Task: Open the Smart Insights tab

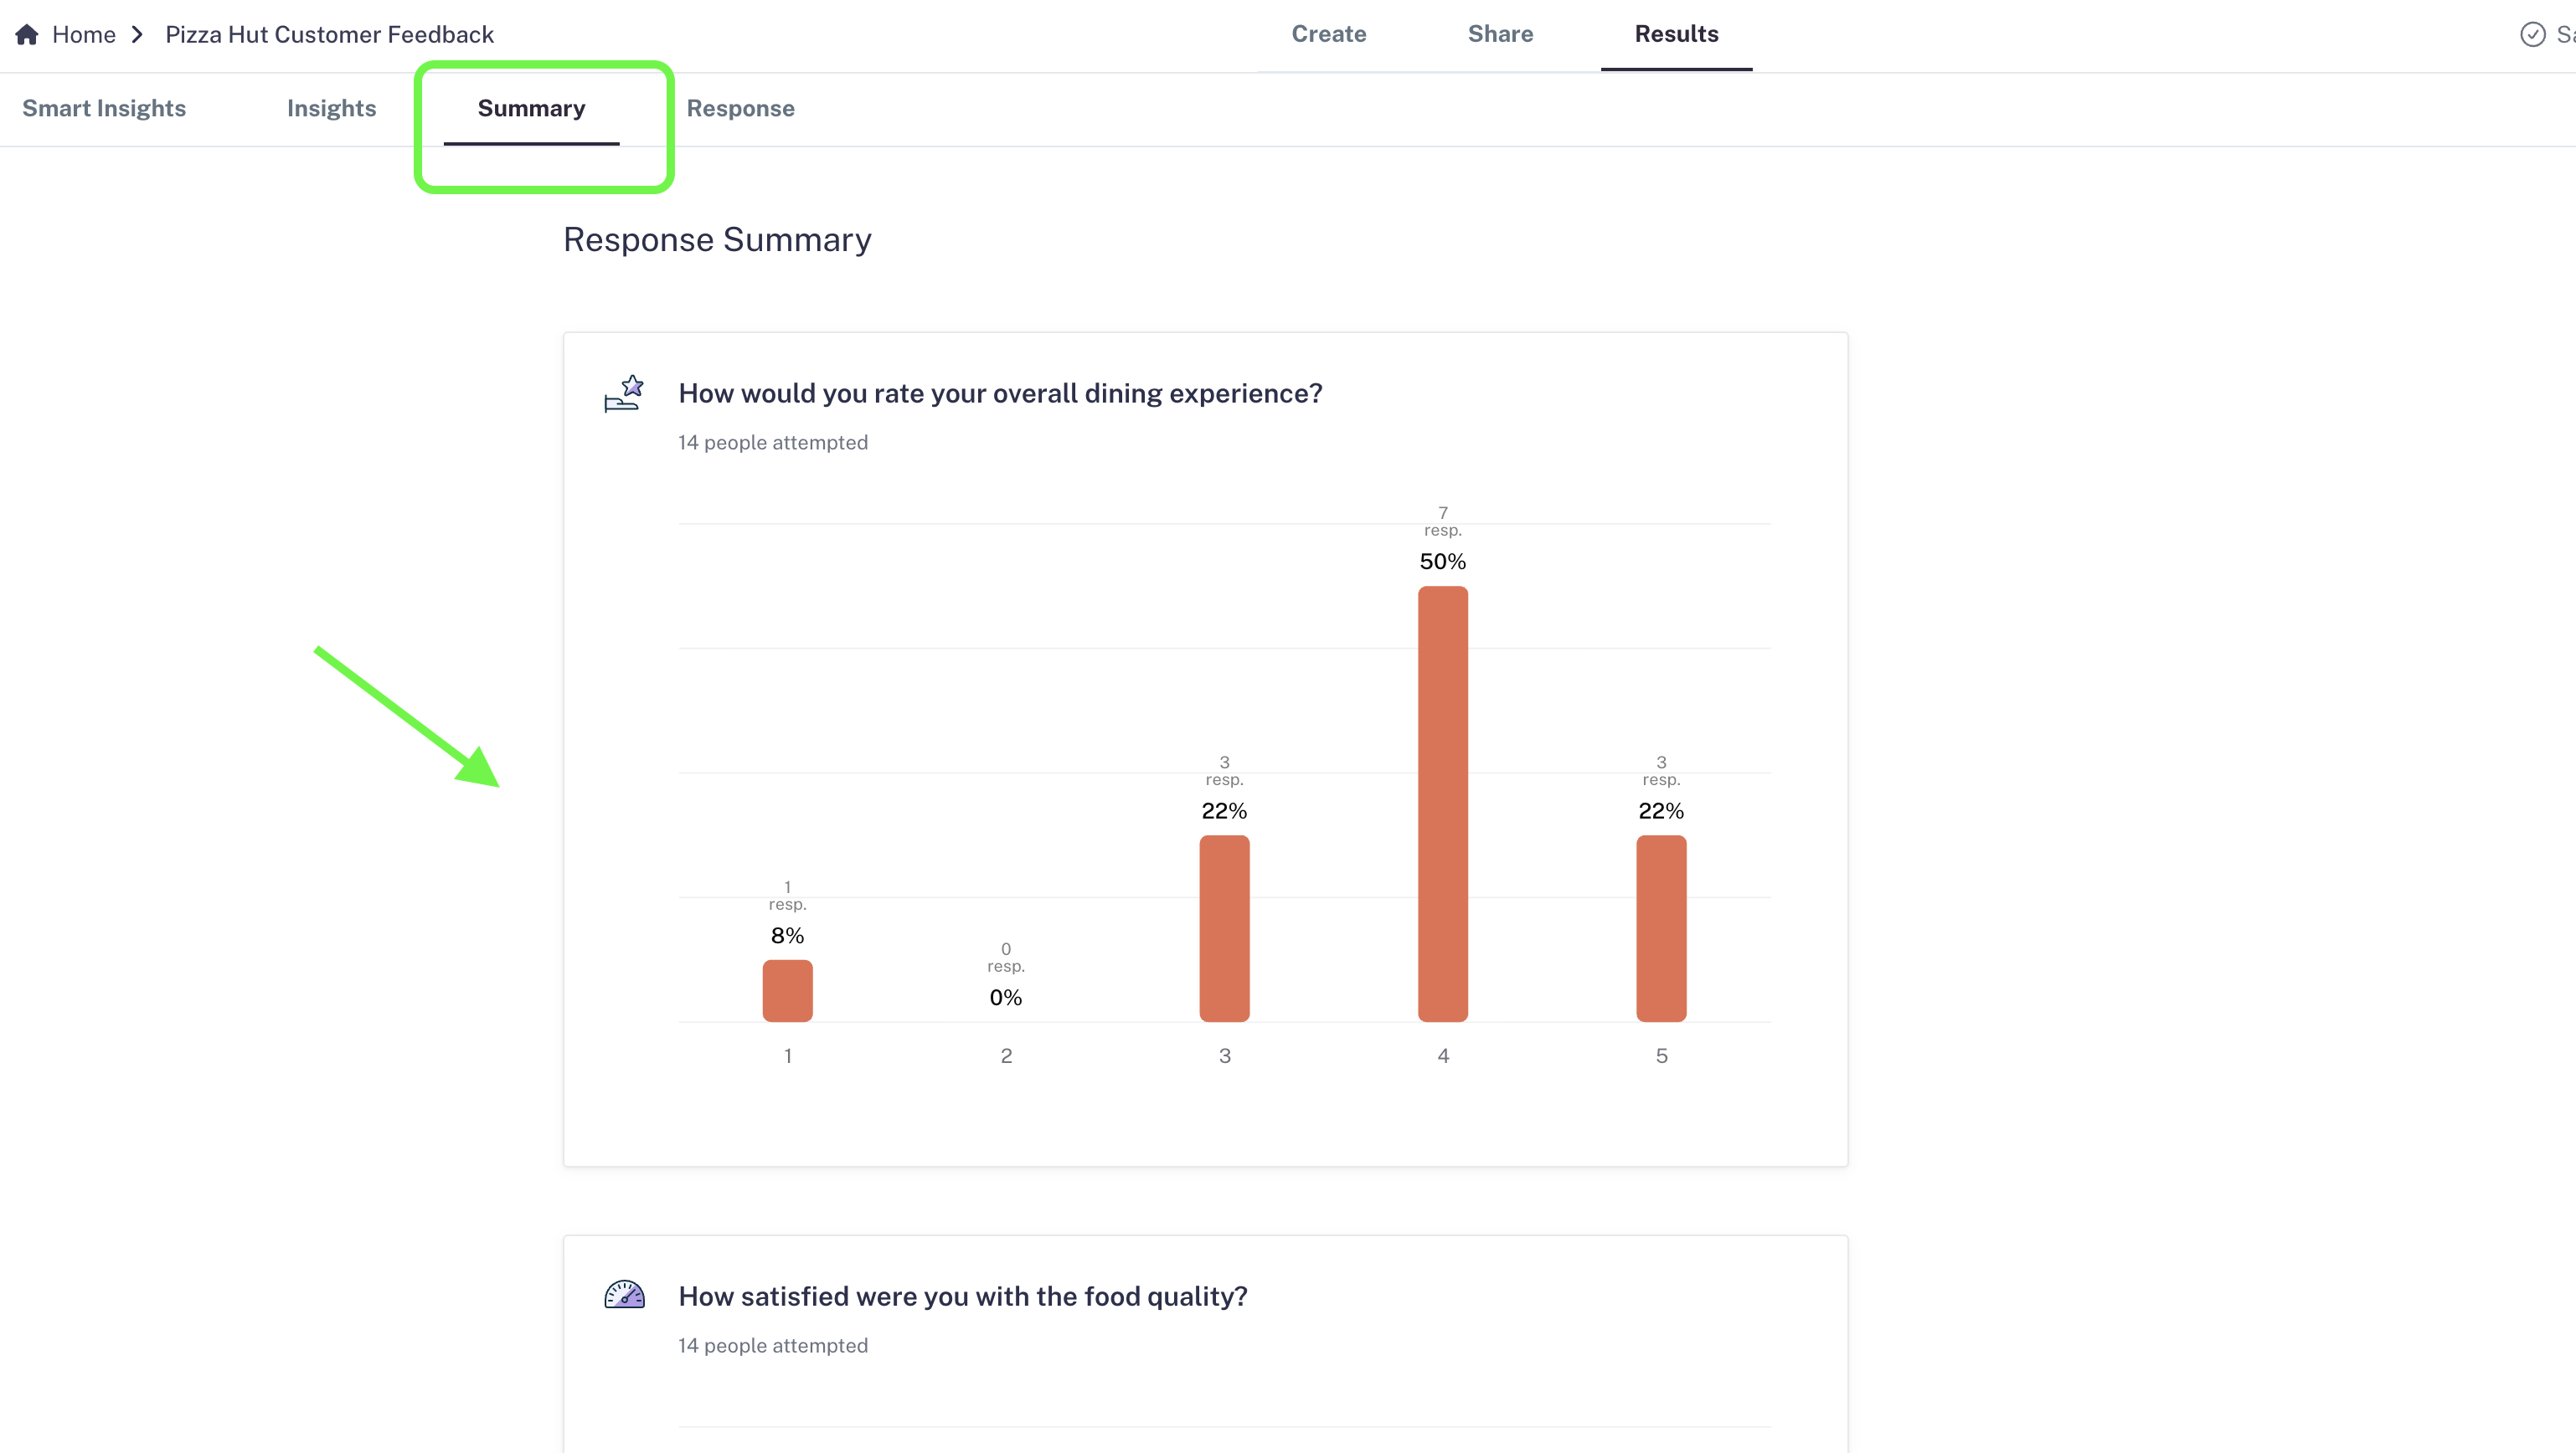Action: click(x=104, y=108)
